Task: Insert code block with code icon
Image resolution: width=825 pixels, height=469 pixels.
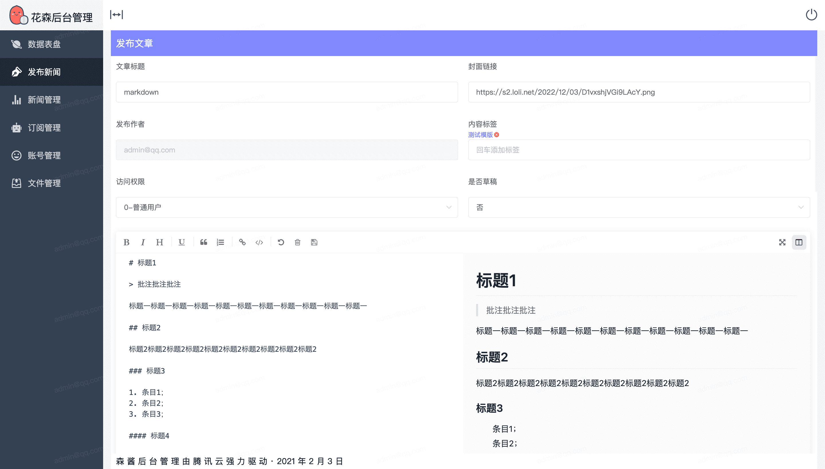Action: (259, 242)
